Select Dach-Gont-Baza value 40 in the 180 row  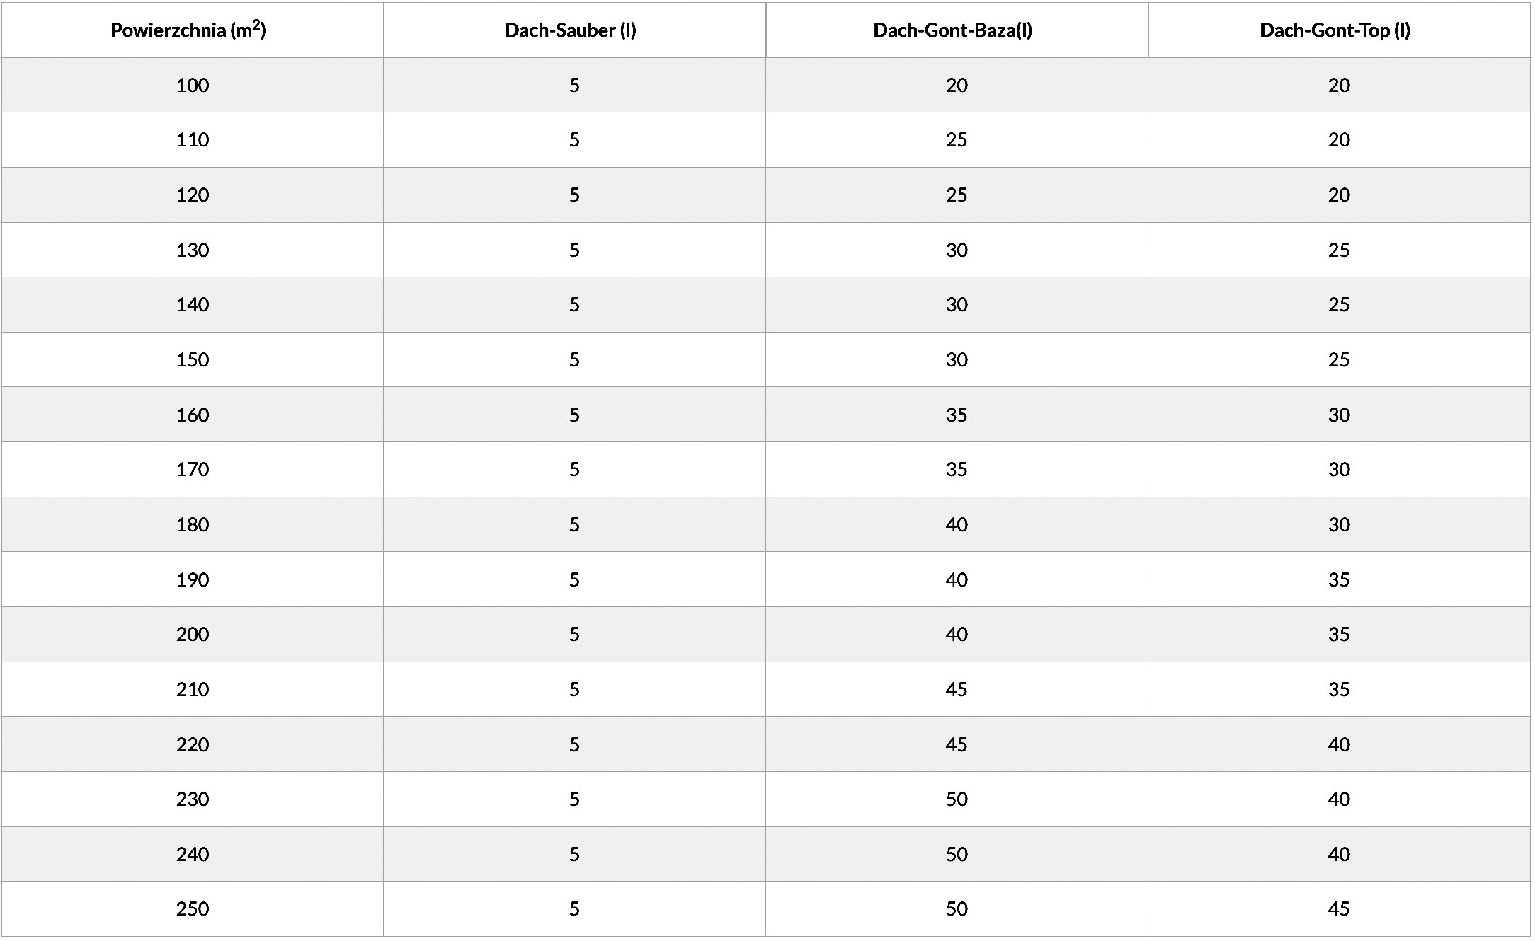957,525
